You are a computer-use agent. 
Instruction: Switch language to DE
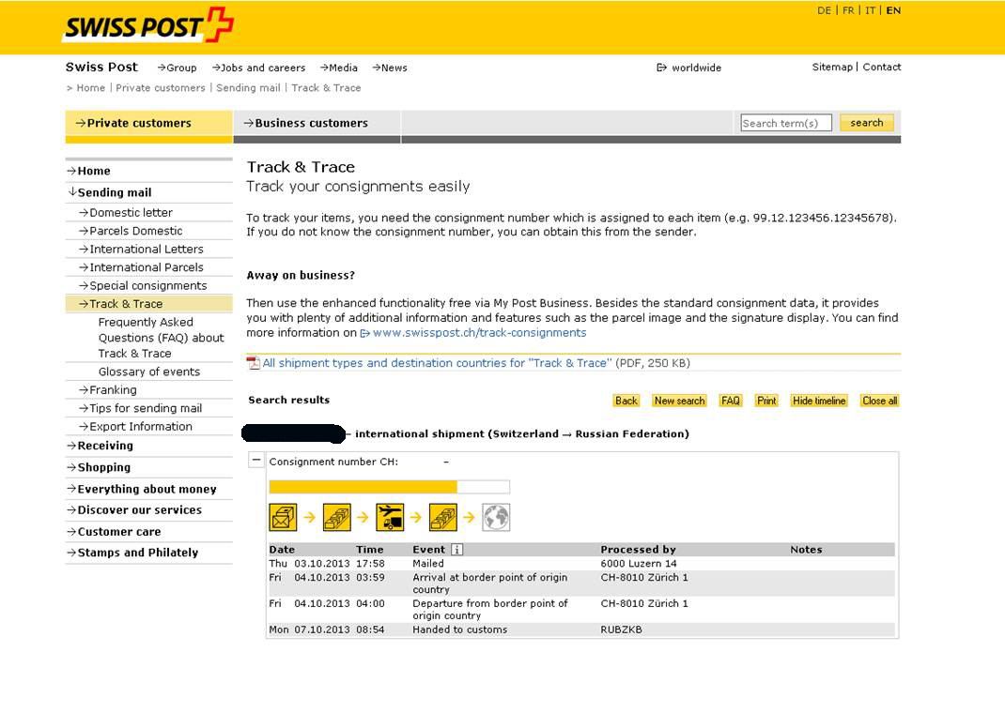(824, 10)
